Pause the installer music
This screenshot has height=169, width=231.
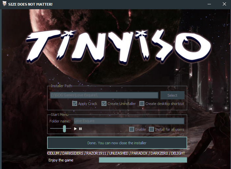[x=80, y=129]
